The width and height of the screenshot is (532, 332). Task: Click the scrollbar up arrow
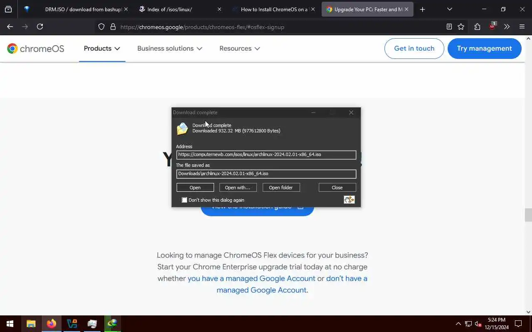pos(528,39)
